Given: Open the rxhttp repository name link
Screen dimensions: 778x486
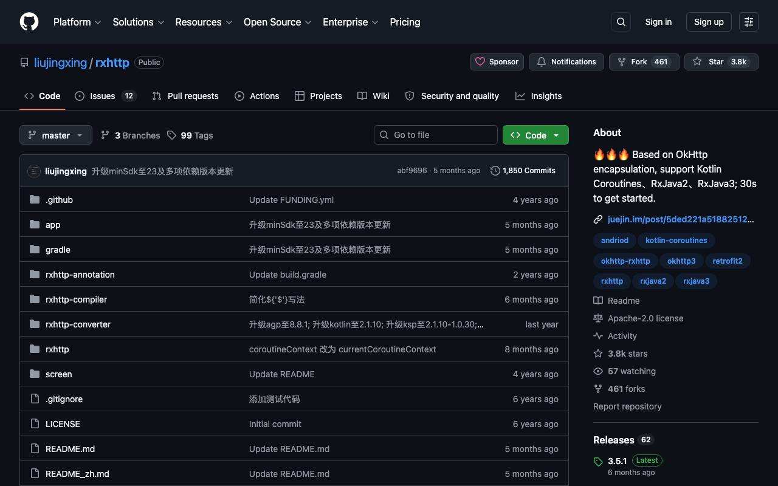Looking at the screenshot, I should click(112, 63).
